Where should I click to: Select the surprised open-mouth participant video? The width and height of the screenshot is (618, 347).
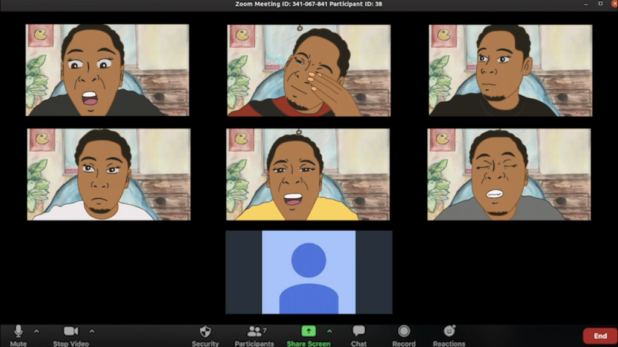coord(107,70)
